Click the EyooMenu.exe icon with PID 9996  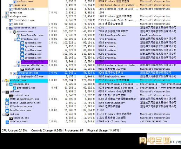point(22,54)
